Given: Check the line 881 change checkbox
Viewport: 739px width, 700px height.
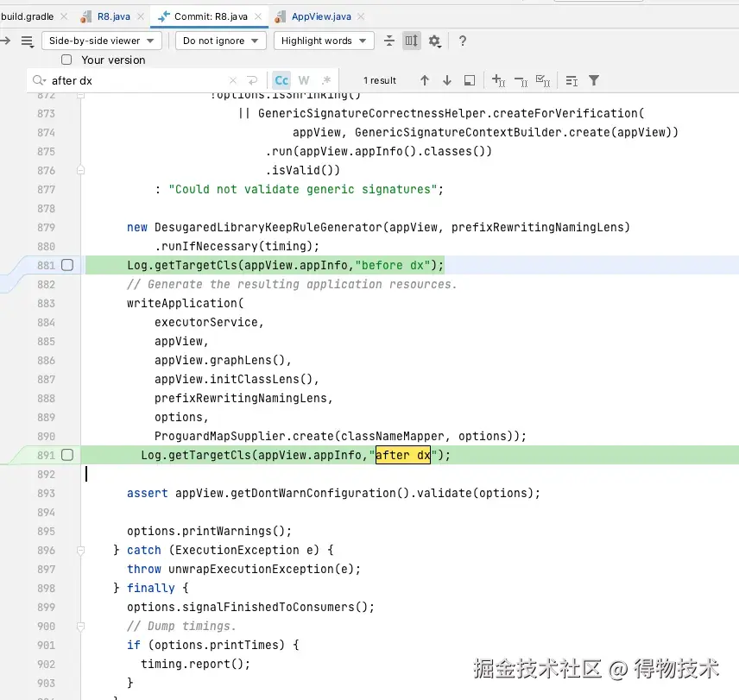Looking at the screenshot, I should pos(67,265).
